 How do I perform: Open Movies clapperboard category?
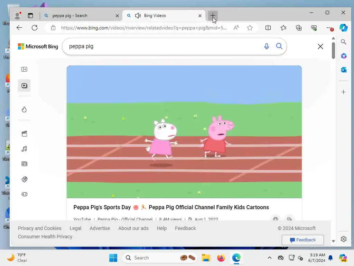point(25,134)
